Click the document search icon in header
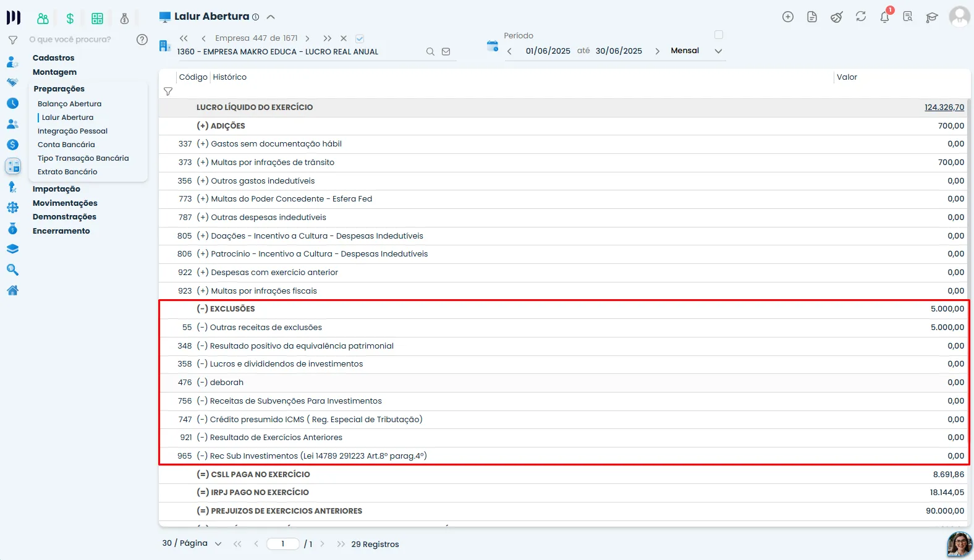 [908, 17]
